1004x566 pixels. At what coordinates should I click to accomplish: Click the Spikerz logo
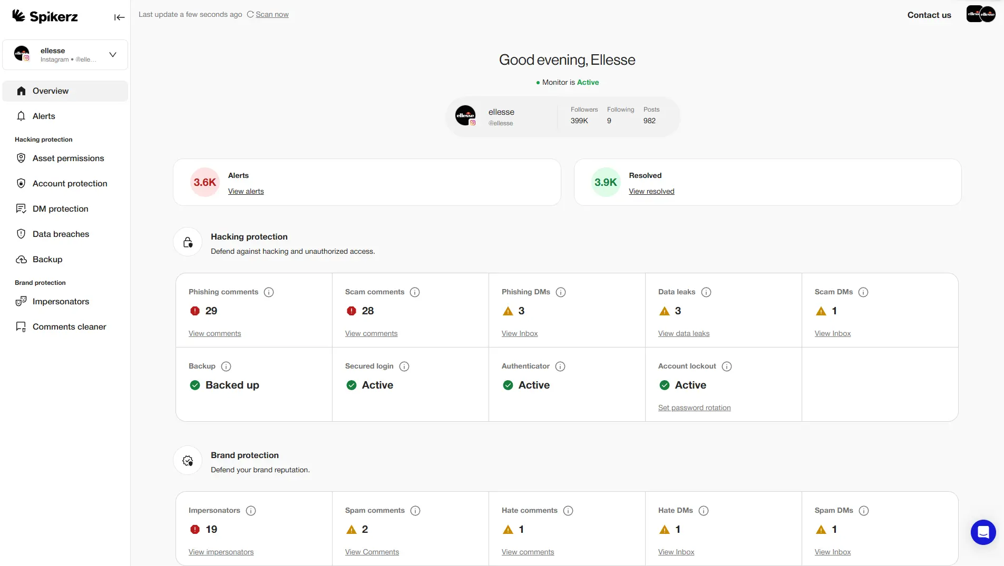[45, 16]
